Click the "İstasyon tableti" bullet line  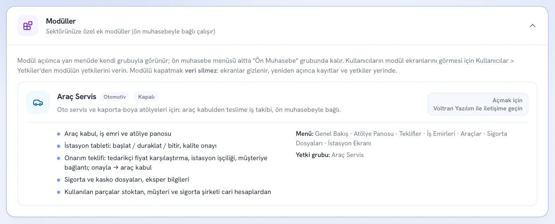click(x=141, y=146)
